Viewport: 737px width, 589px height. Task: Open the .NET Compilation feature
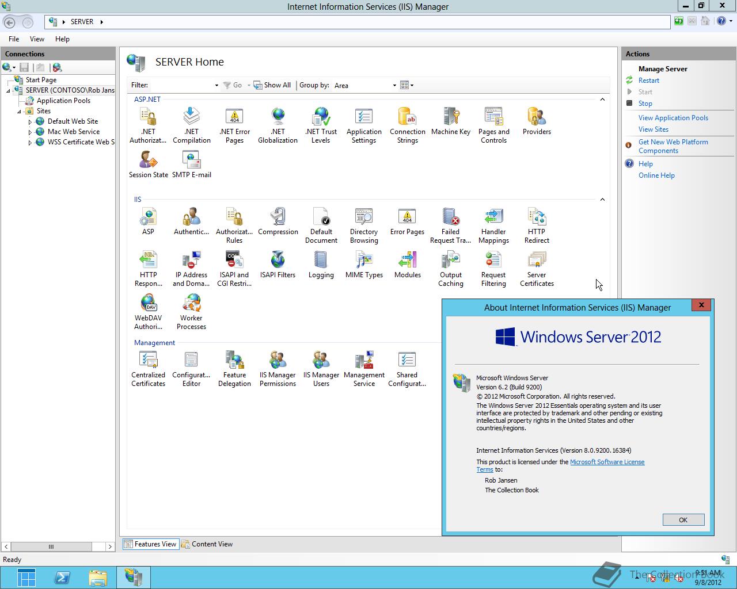point(191,125)
